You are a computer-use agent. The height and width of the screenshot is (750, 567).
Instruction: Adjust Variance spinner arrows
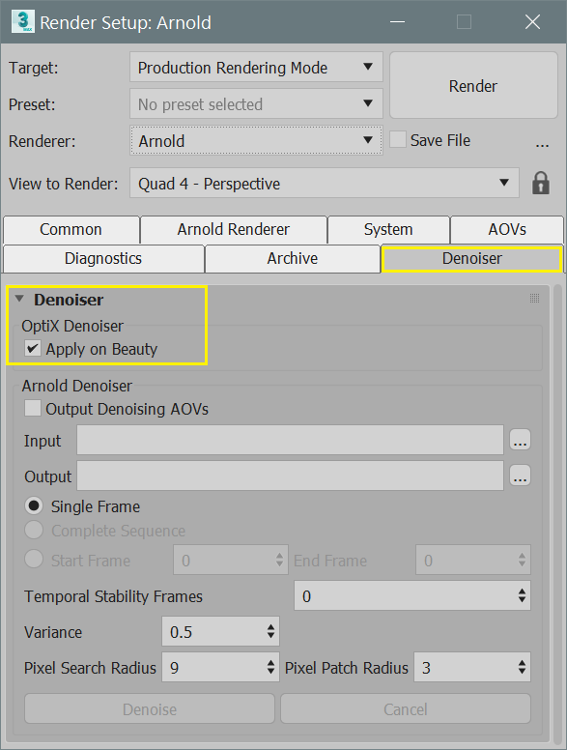point(270,631)
